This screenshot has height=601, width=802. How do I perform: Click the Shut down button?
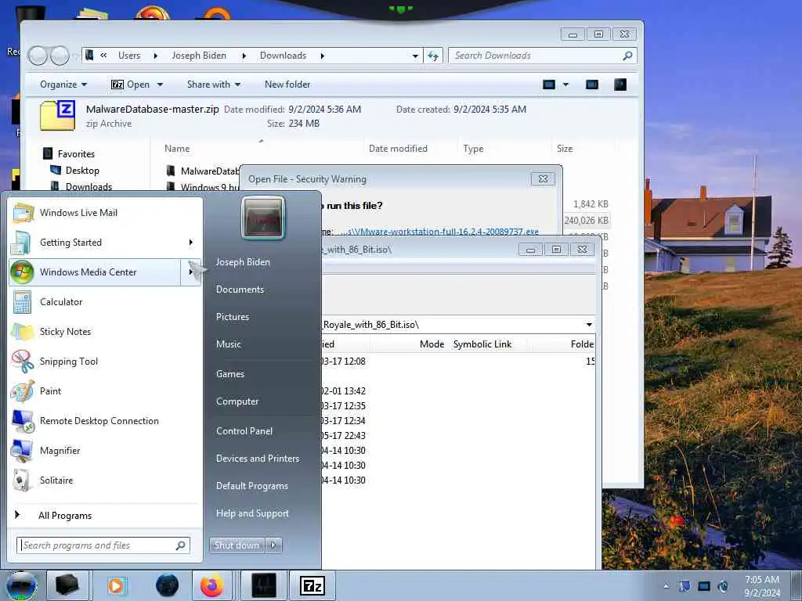[x=237, y=545]
